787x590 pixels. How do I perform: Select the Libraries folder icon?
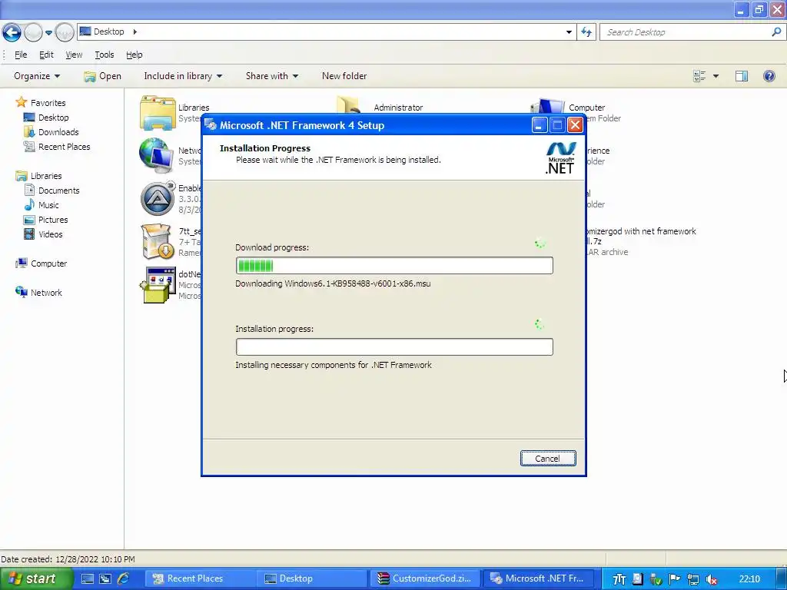point(158,113)
